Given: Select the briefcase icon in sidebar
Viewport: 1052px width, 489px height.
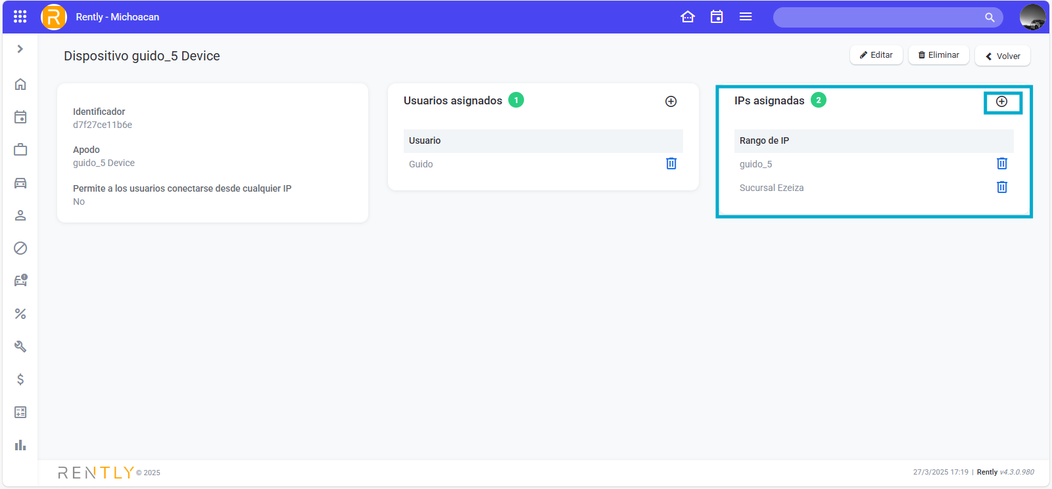Looking at the screenshot, I should tap(20, 150).
